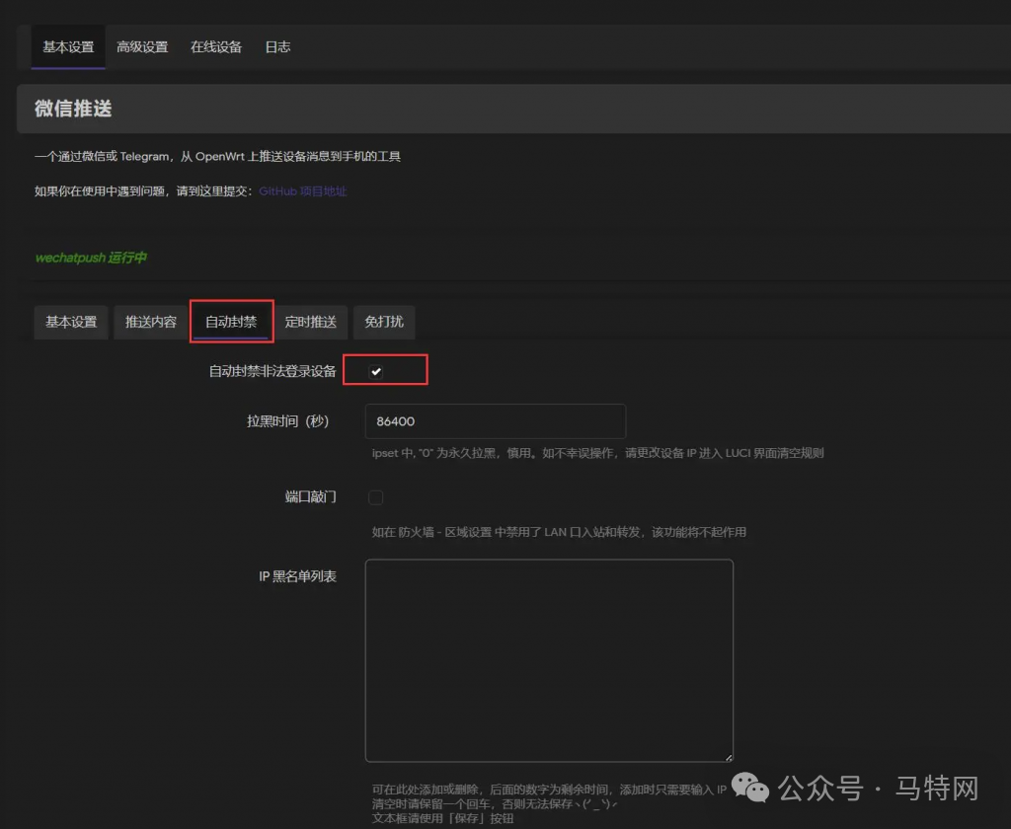Enable the 端口敲门 checkbox
Image resolution: width=1011 pixels, height=829 pixels.
coord(376,497)
